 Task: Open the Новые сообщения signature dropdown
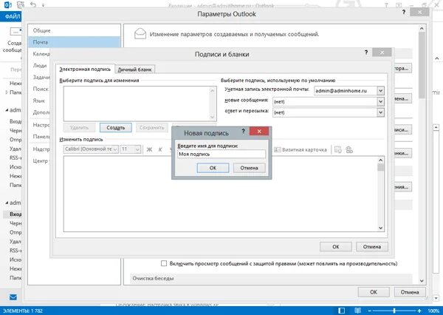point(380,101)
